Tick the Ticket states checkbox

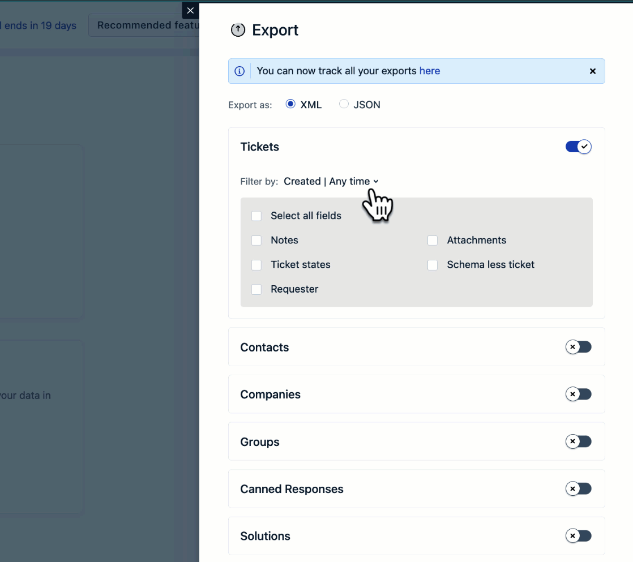pos(256,265)
